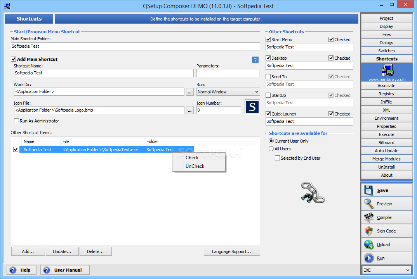Enable Run As Administrator checkbox
This screenshot has width=417, height=279.
pyautogui.click(x=16, y=121)
